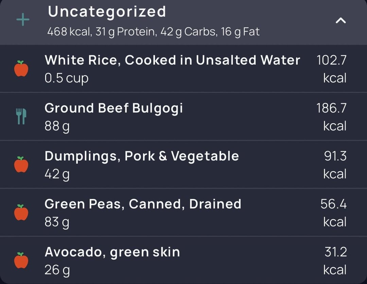Click the 42 g dumplings serving amount
Screen dimensions: 367x284
(57, 175)
